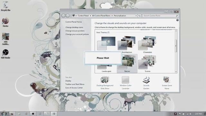This screenshot has height=116, width=206.
Task: Click Personalization breadcrumb segment
Action: pos(120,16)
